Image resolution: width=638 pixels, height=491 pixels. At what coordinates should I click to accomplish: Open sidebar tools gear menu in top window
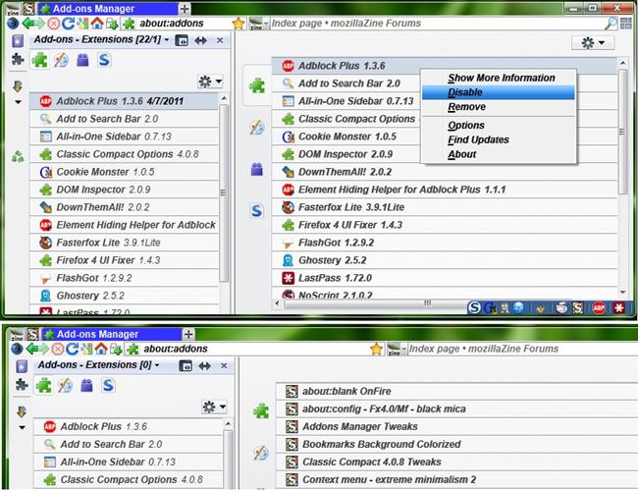tap(210, 82)
